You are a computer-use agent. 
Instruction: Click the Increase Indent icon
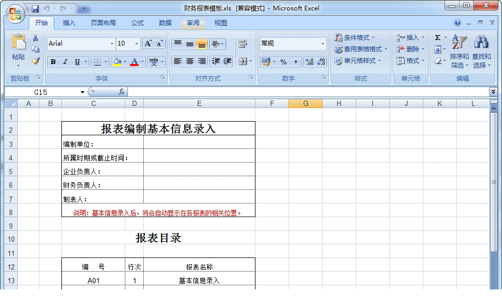tap(227, 61)
